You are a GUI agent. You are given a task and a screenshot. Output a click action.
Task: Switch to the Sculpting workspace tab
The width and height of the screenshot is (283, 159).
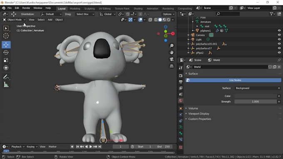(x=89, y=8)
